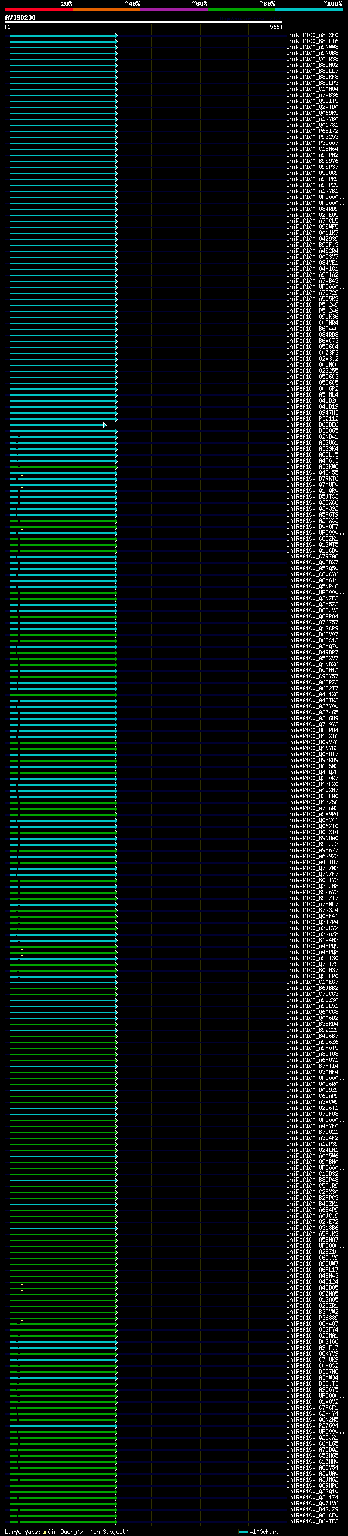
Task: Click the query length value 566
Action: coord(274,27)
